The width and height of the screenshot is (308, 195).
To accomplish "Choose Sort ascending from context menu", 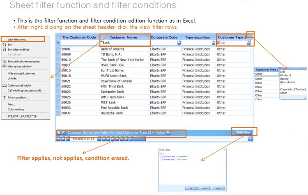I will pos(10,45).
